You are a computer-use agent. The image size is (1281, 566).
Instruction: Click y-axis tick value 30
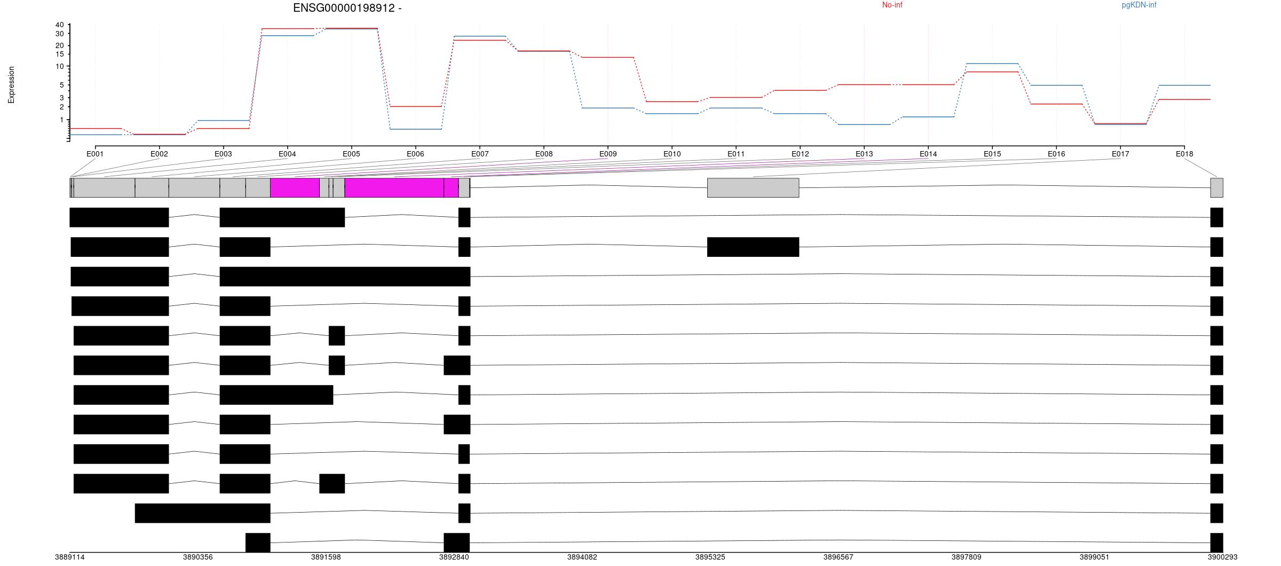[x=59, y=34]
